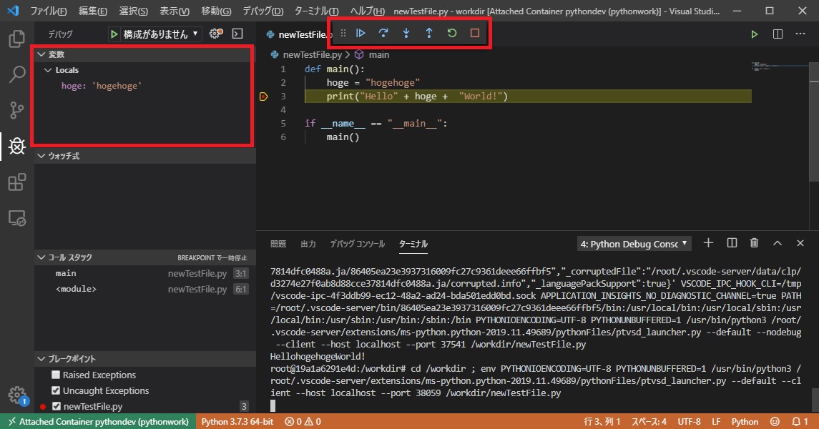The width and height of the screenshot is (819, 429).
Task: Split the editor to the right
Action: [x=778, y=34]
